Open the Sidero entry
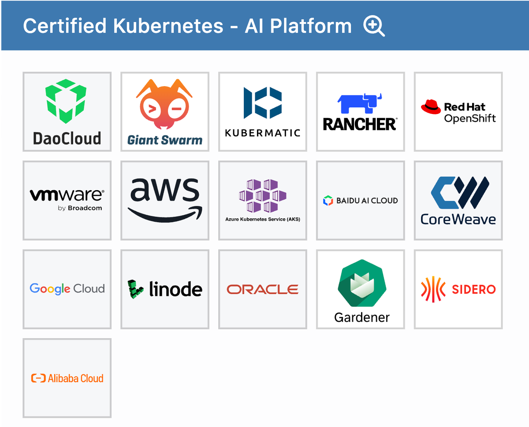Viewport: 529px width, 427px height. tap(458, 289)
